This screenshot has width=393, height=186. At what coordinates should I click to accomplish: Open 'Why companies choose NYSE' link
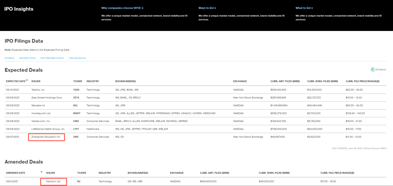[x=122, y=8]
